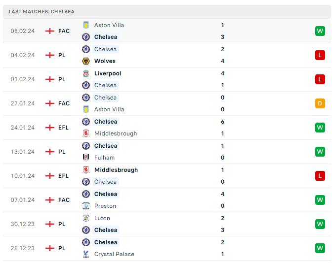The width and height of the screenshot is (332, 263).
Task: Click the Wolves club crest icon
Action: tap(86, 61)
